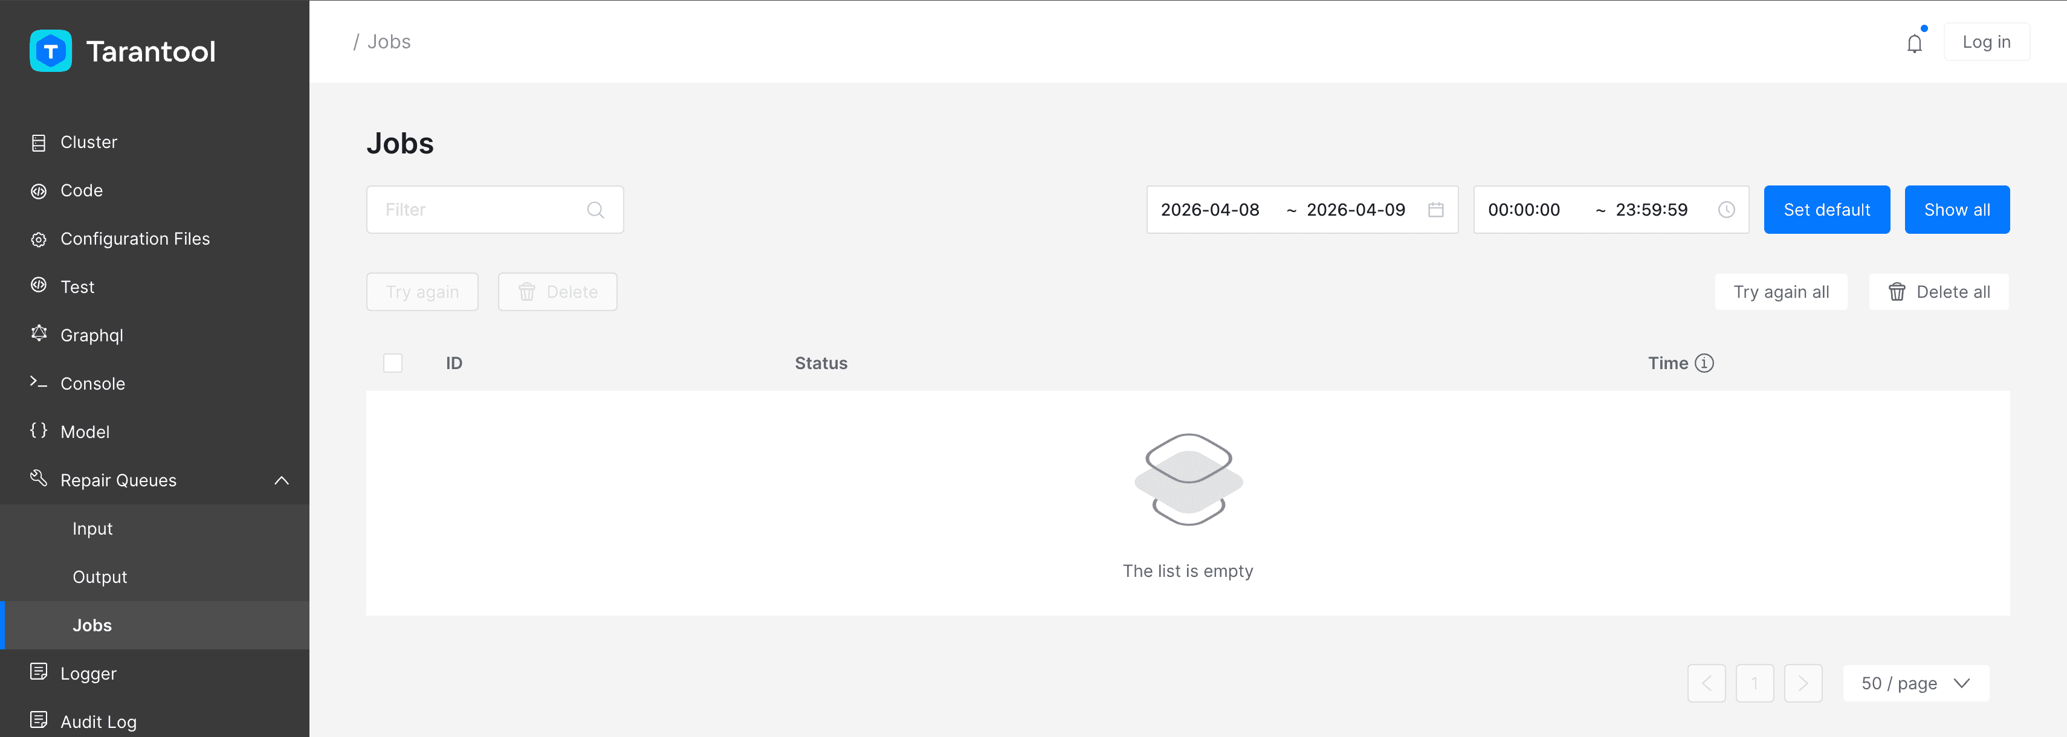Click the Log in button
This screenshot has height=737, width=2067.
click(x=1986, y=42)
